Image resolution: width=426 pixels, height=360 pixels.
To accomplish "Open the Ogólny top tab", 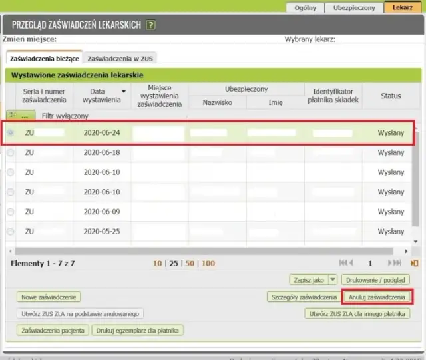I will pos(306,8).
